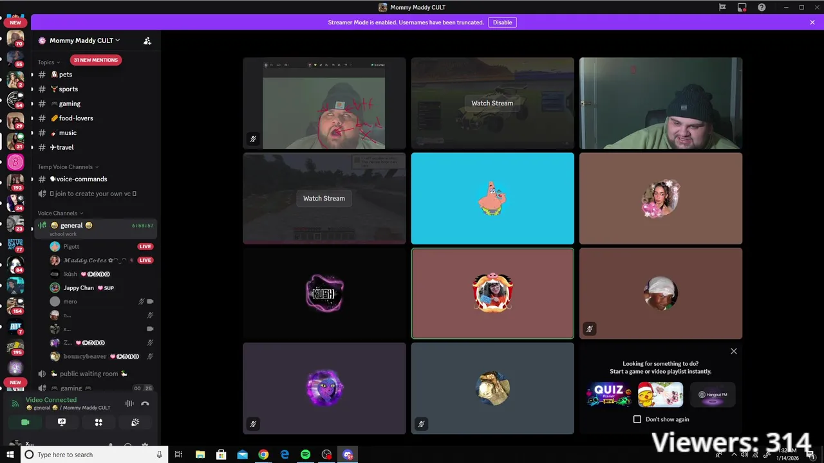Expand the food-lovers channel threads arrow

click(x=32, y=118)
